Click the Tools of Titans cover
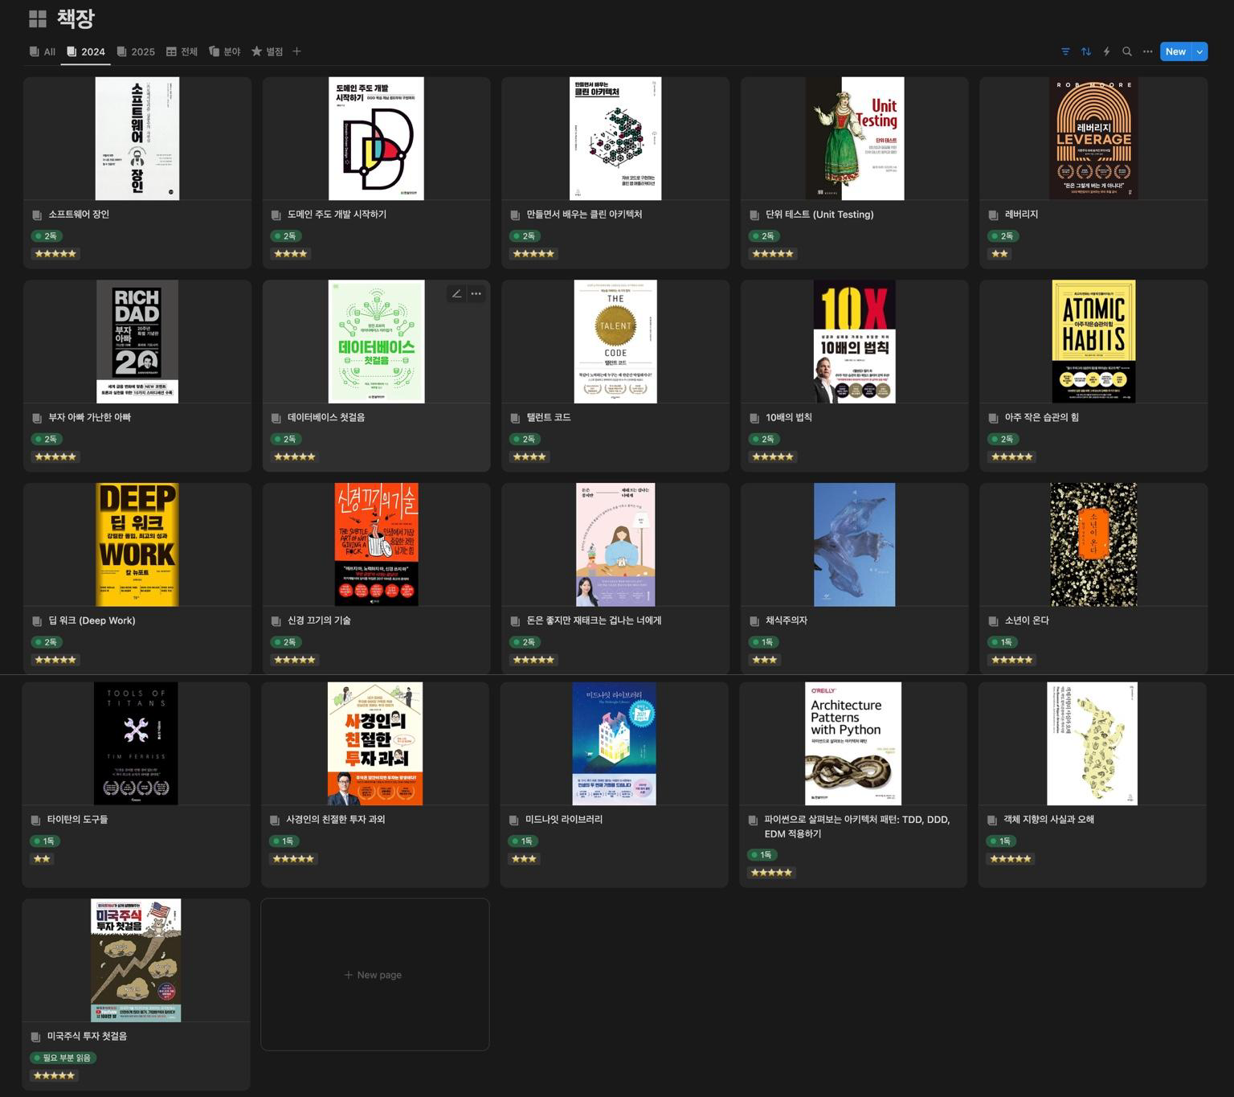The height and width of the screenshot is (1097, 1234). (136, 743)
